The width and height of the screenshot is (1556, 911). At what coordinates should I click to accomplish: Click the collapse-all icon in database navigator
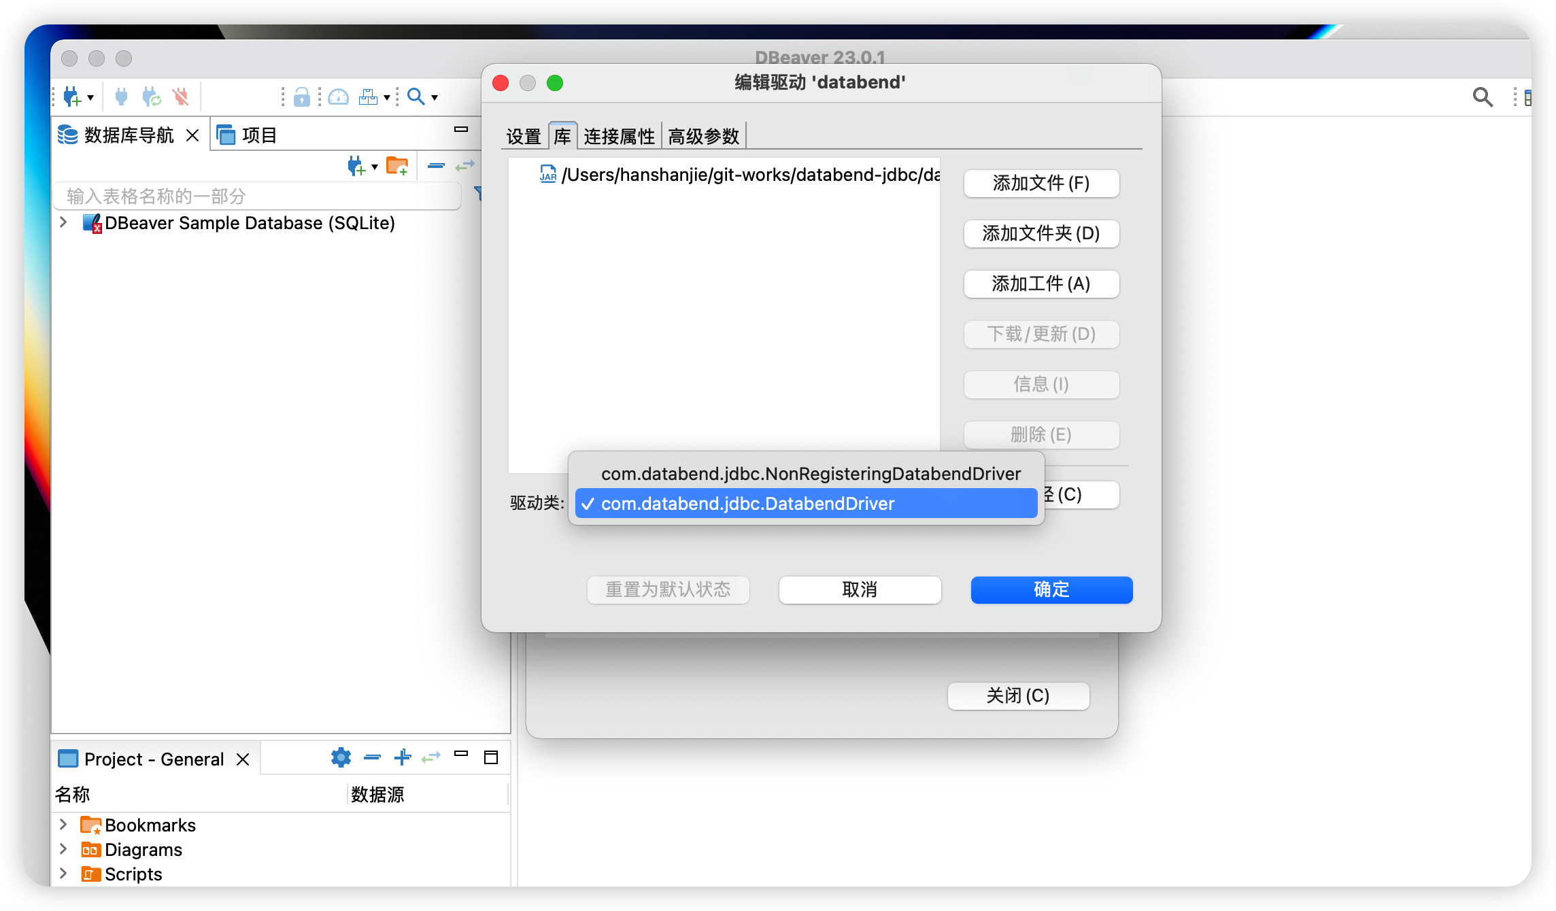coord(435,165)
